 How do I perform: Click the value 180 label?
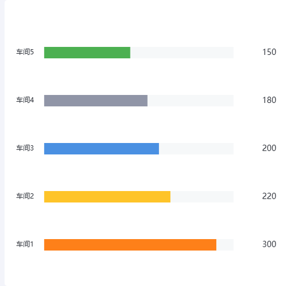point(269,100)
